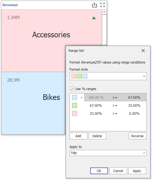Expand the blue range color dropdown arrow
This screenshot has width=153, height=181.
pyautogui.click(x=82, y=97)
